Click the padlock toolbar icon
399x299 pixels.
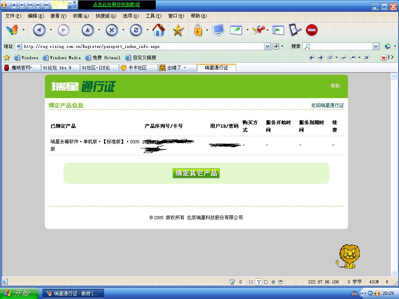click(198, 30)
